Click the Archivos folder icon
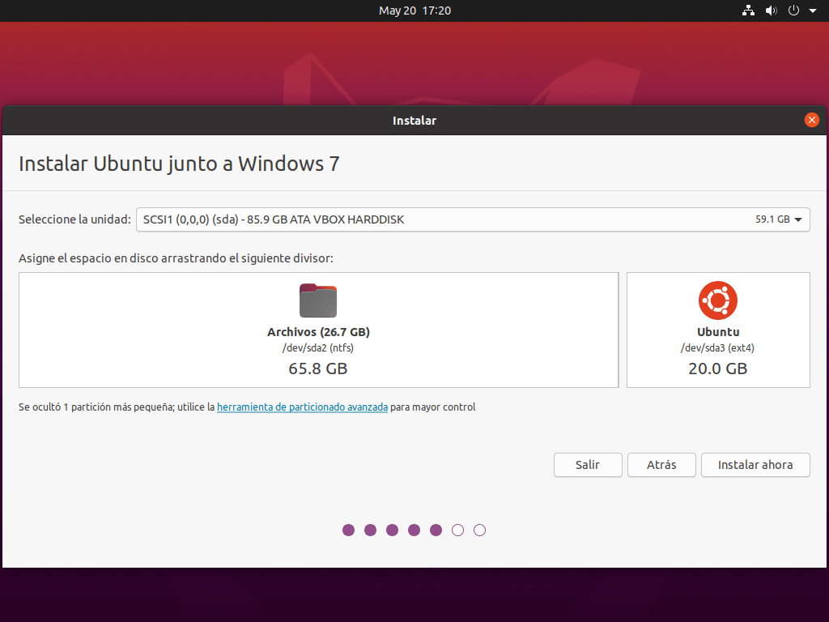Screen dimensions: 829x622 coord(317,300)
